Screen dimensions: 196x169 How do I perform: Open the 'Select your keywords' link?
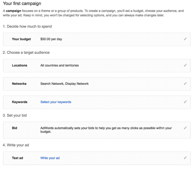pos(56,102)
